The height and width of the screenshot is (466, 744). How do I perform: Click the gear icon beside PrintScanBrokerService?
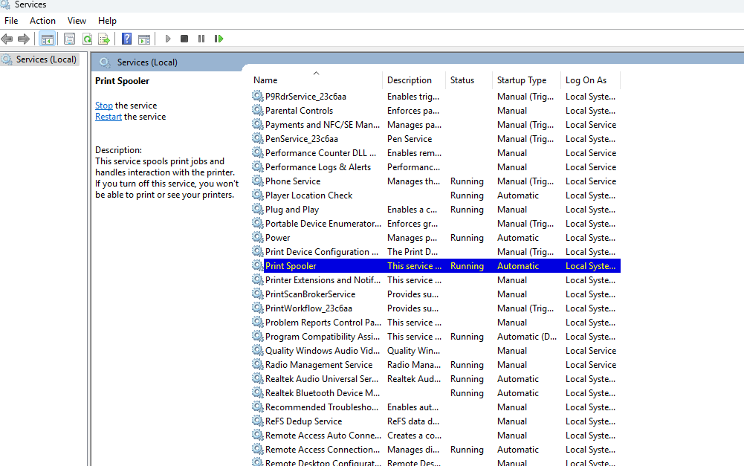coord(257,294)
